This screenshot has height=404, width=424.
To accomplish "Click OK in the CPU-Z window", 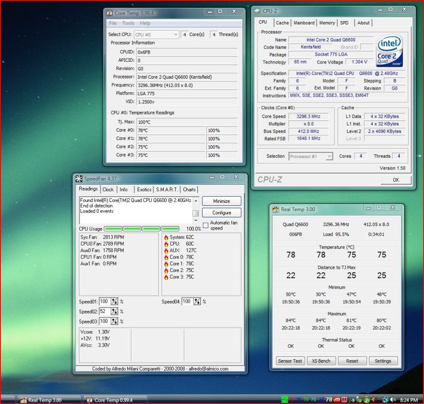I will (x=396, y=180).
